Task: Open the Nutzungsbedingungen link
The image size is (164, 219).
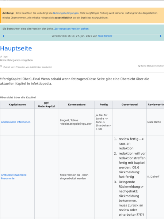Action: coord(66,13)
